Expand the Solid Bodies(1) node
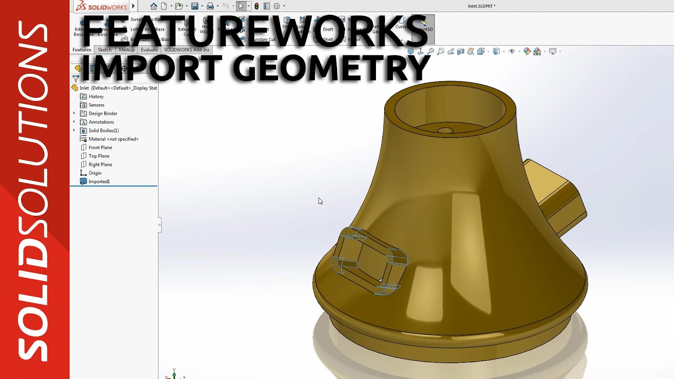The height and width of the screenshot is (379, 674). click(x=74, y=131)
